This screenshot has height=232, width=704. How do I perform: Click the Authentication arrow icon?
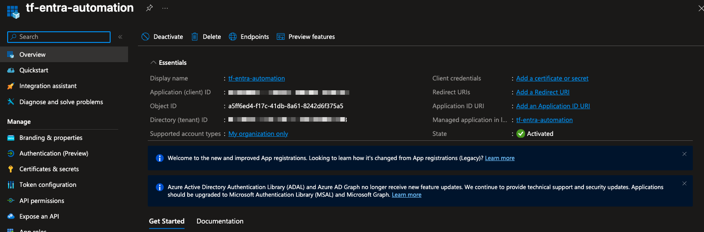(11, 153)
